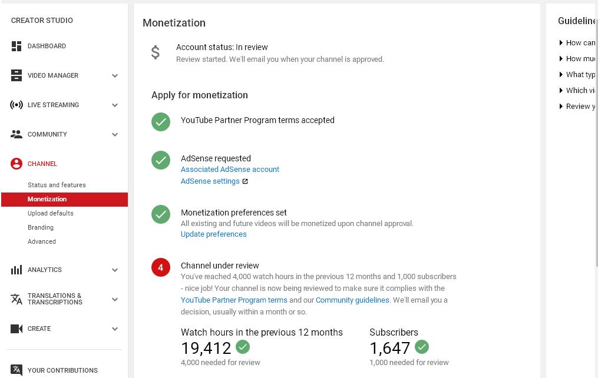Click green check next to 19,412 watch hours

243,347
